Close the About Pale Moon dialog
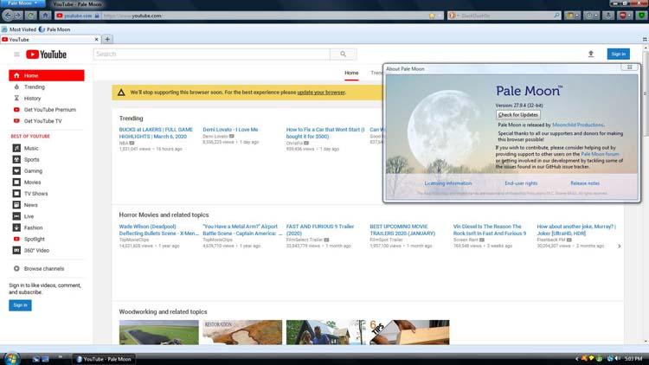This screenshot has height=365, width=649. (x=630, y=67)
